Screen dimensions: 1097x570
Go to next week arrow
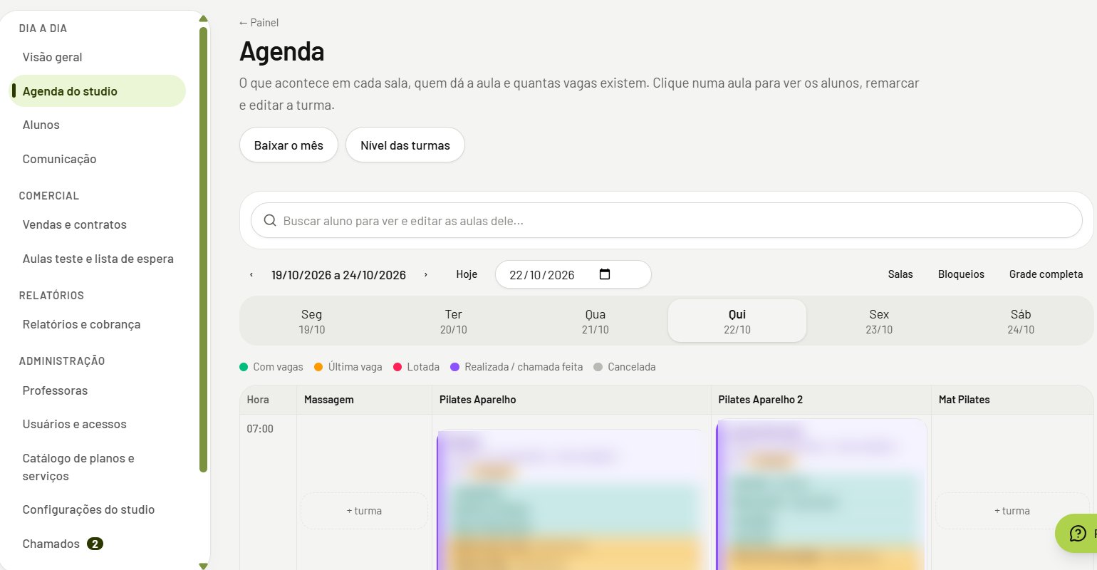426,275
